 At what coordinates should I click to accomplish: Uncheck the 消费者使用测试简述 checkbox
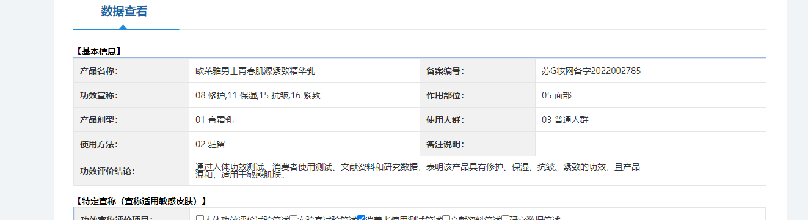pyautogui.click(x=361, y=218)
